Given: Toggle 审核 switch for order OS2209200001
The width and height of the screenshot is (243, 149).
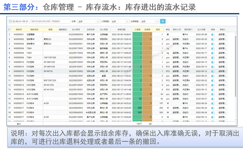Looking at the screenshot, I should tap(213, 39).
